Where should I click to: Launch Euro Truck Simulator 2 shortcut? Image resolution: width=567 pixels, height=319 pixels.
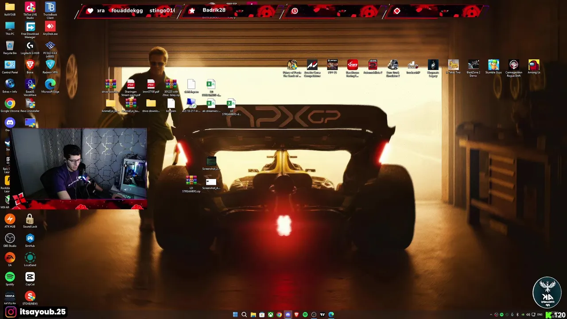click(393, 69)
